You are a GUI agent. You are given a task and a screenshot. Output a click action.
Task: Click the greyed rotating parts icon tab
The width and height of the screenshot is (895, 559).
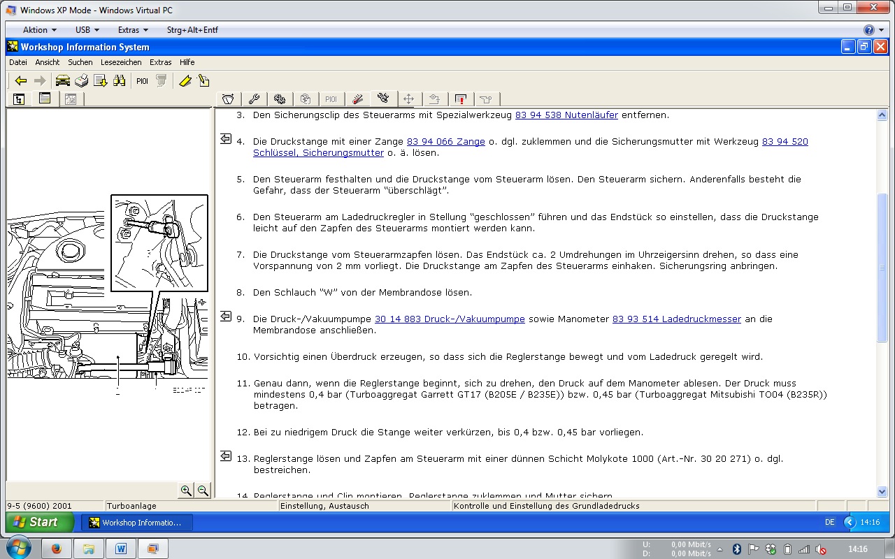coord(306,99)
